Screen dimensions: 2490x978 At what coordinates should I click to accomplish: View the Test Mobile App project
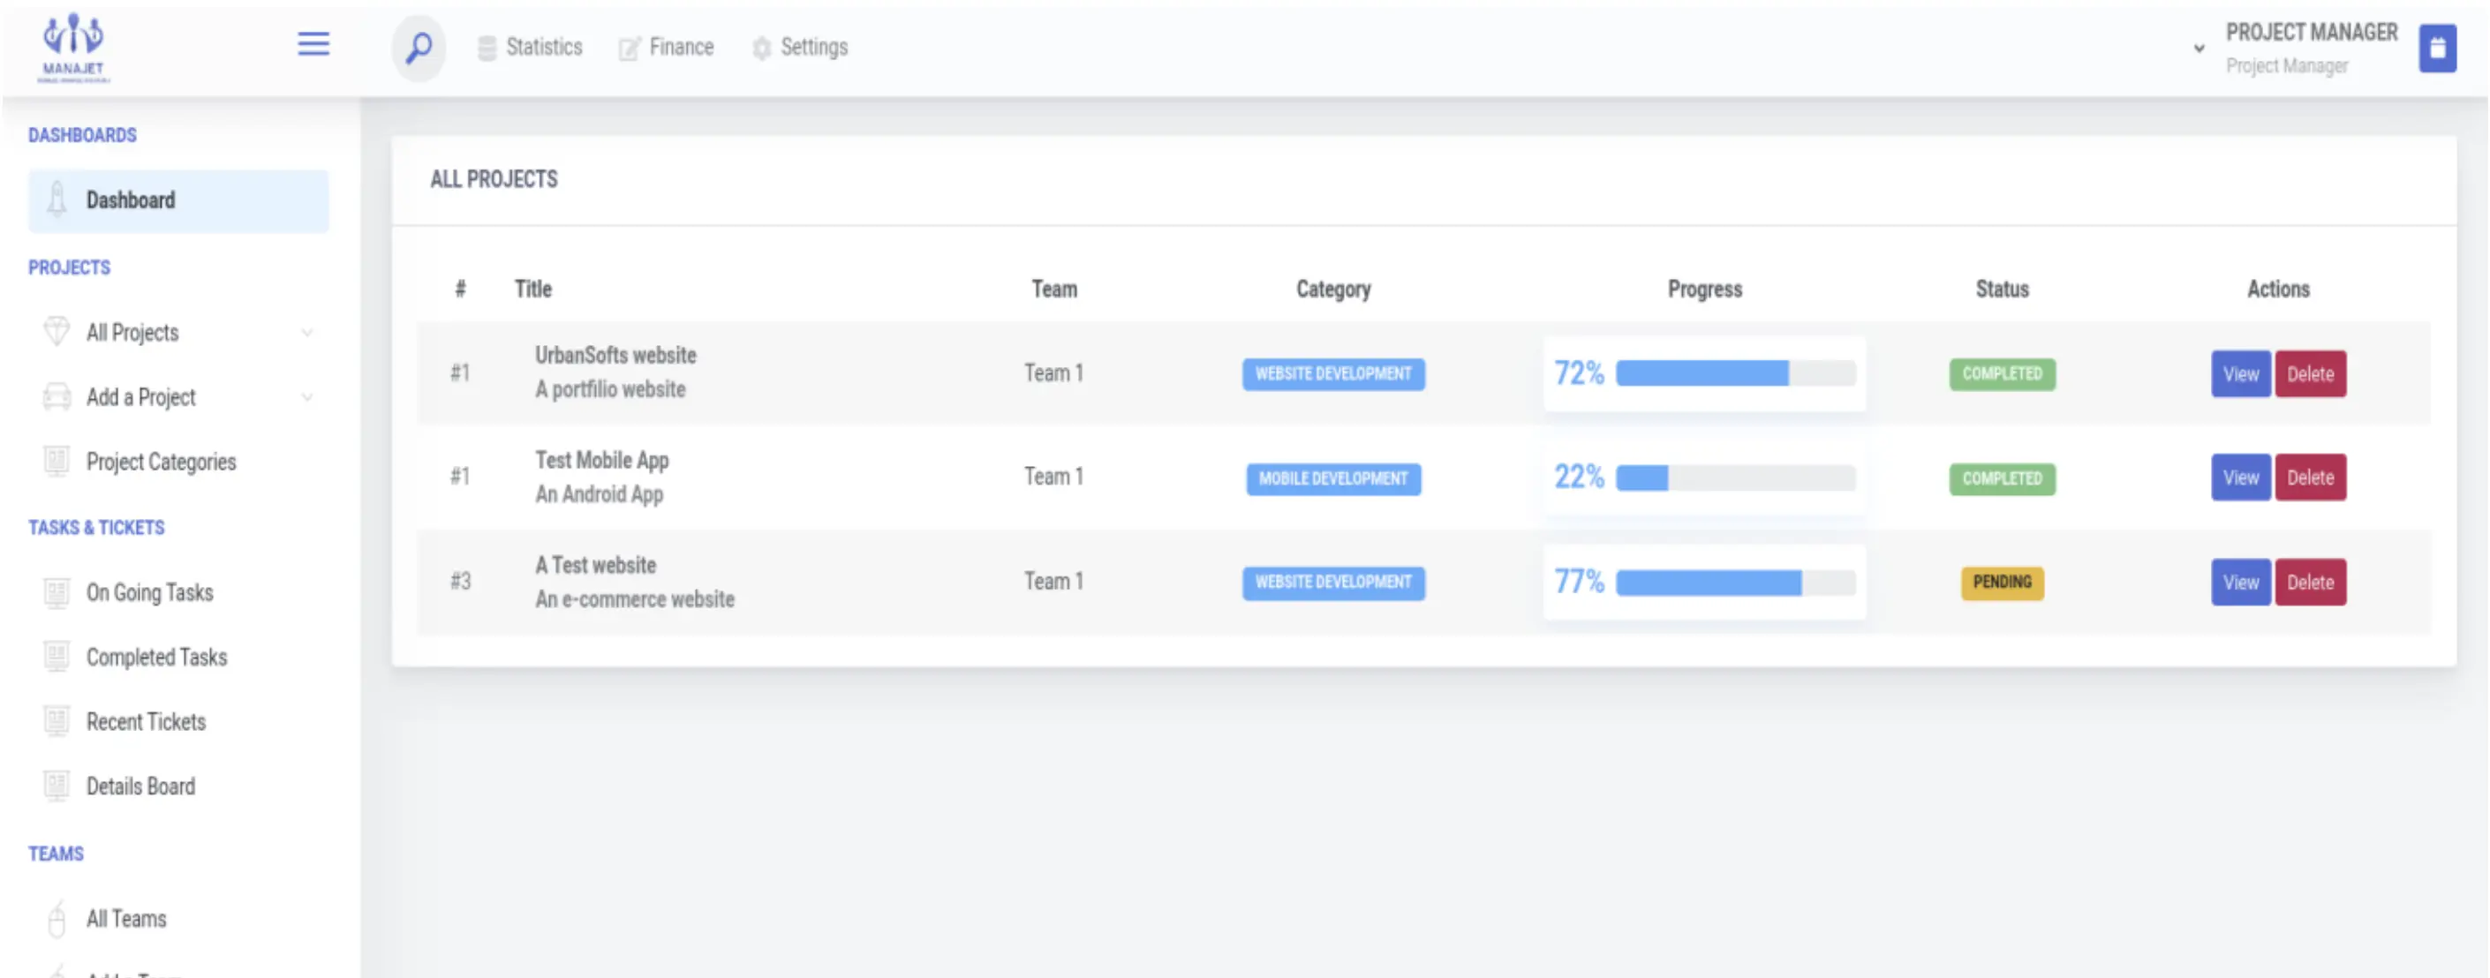pos(2241,478)
